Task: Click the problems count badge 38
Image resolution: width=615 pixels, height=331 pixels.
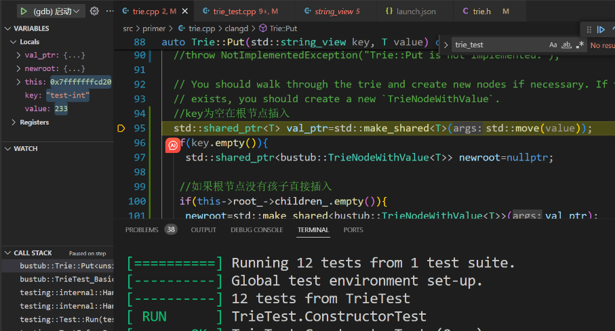Action: (x=171, y=229)
